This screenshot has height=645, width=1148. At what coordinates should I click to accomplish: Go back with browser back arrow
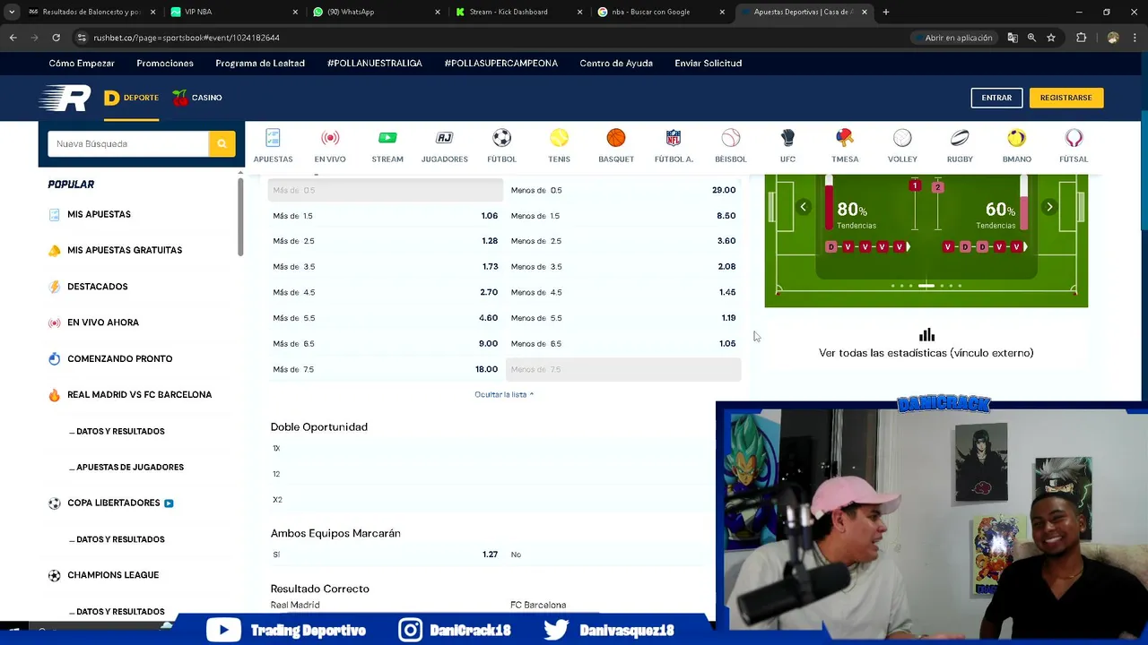click(13, 38)
